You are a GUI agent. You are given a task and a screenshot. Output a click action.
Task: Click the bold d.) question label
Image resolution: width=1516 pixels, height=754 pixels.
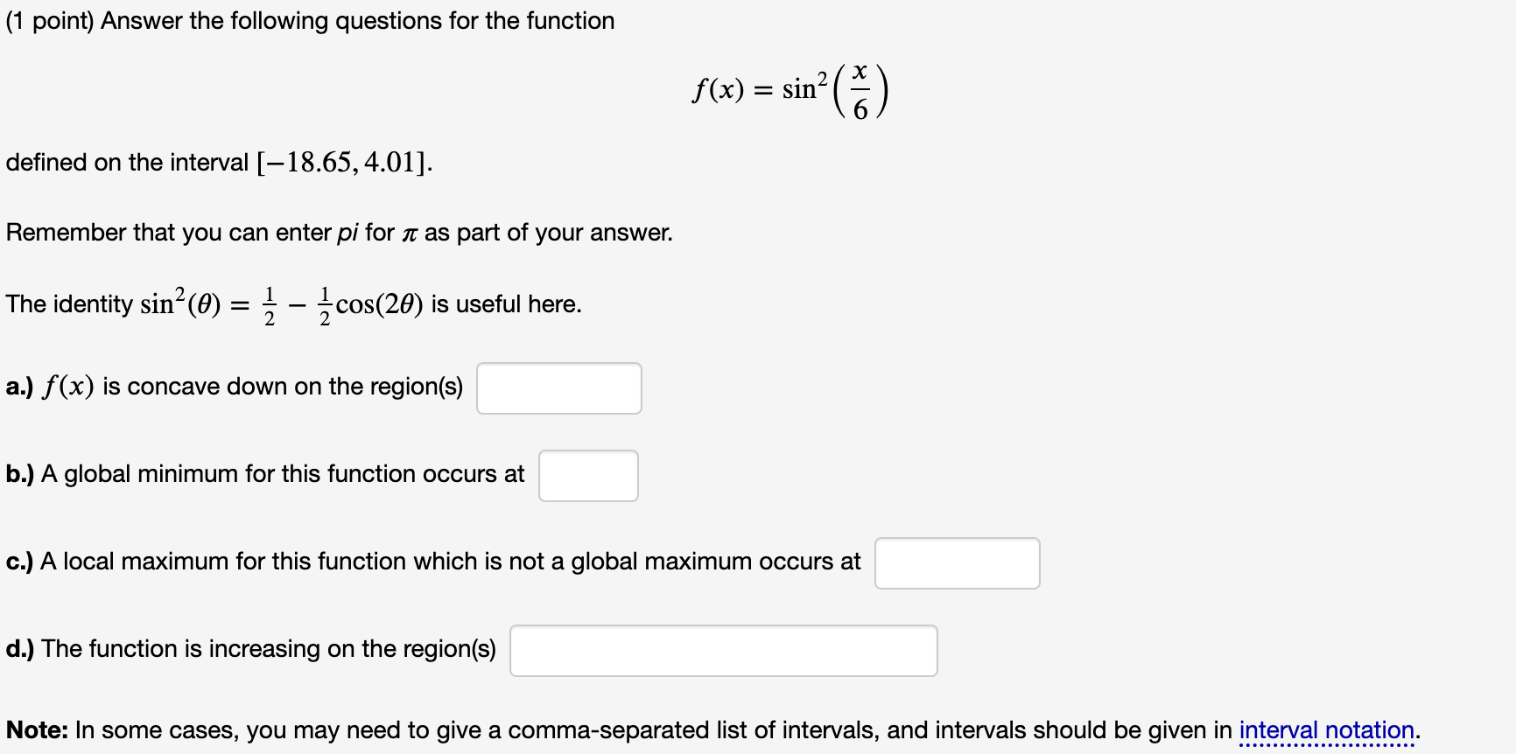click(20, 649)
